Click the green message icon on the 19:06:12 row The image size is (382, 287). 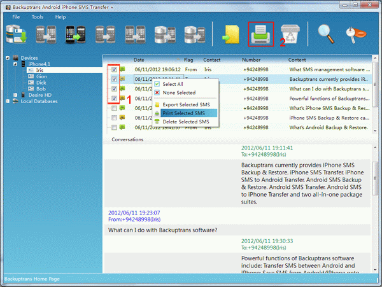[x=122, y=69]
